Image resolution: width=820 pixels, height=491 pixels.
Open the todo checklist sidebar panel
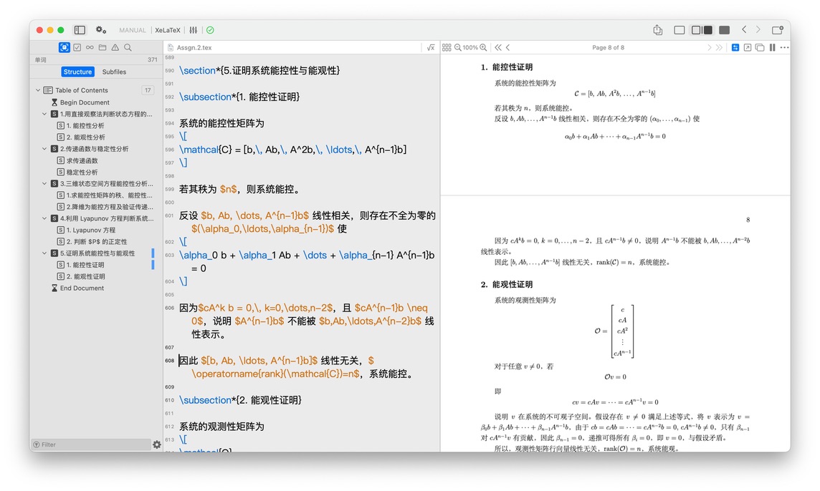(x=77, y=47)
